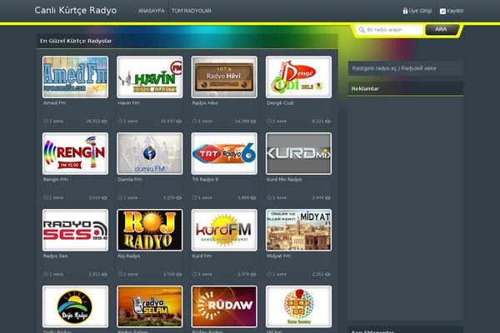Click the clock icon under Rengin Fm
Viewport: 500px width, 333px height.
pos(46,198)
